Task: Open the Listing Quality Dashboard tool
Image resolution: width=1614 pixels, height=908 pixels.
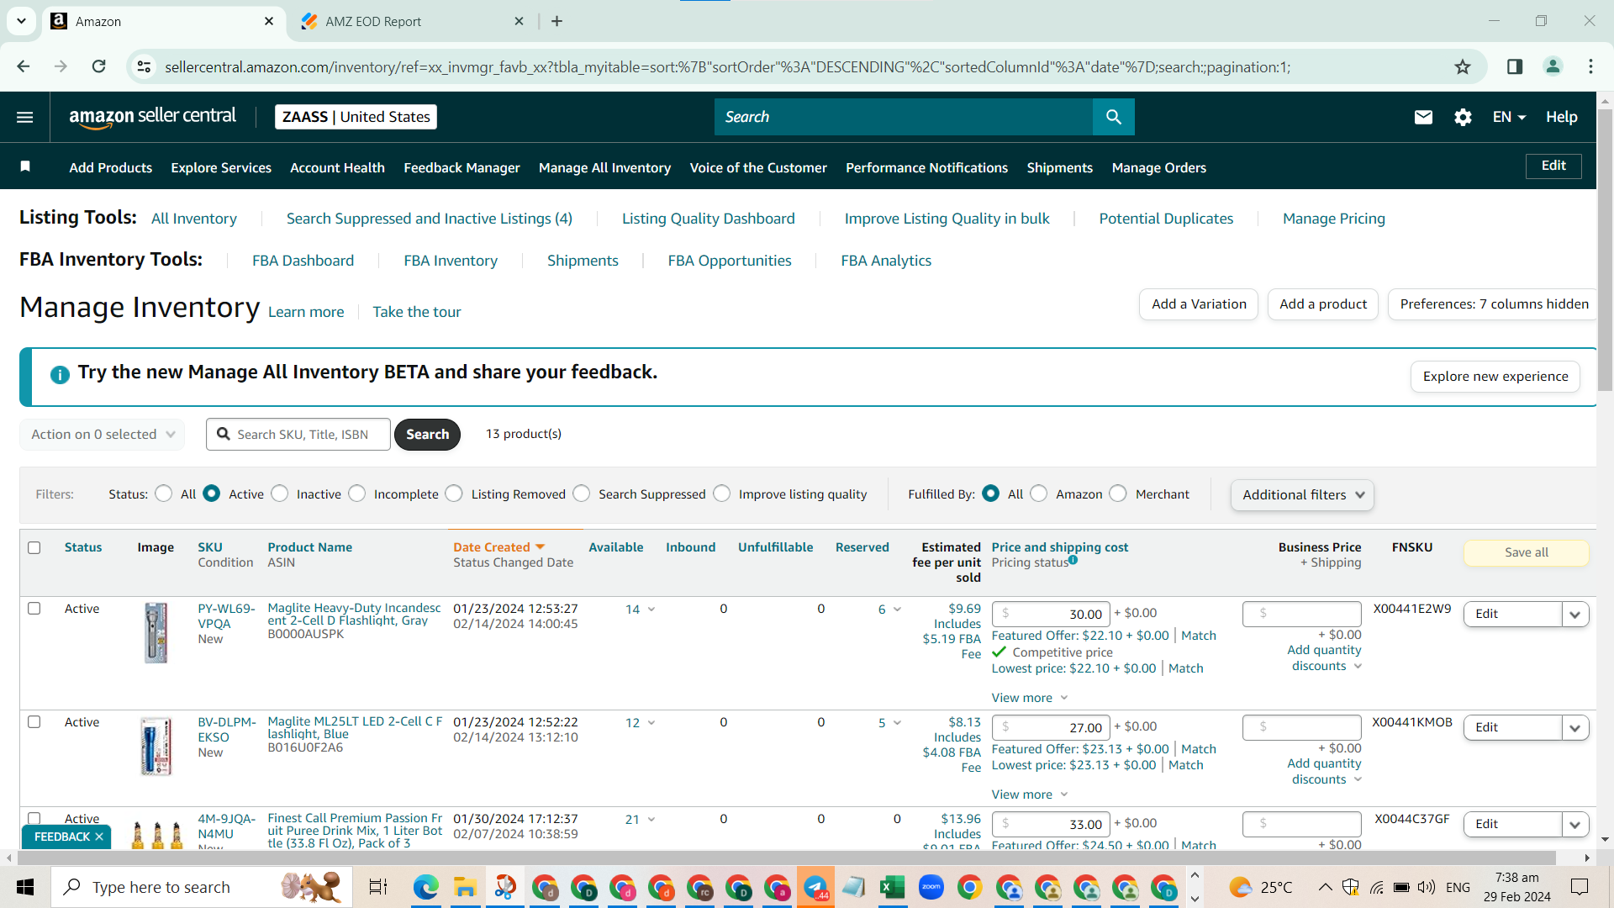Action: (708, 219)
